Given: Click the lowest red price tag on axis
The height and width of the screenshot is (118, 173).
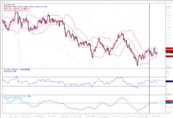Looking at the screenshot, I should click(x=168, y=56).
